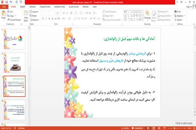
Task: Open Comments from the status bar
Action: pos(137,128)
